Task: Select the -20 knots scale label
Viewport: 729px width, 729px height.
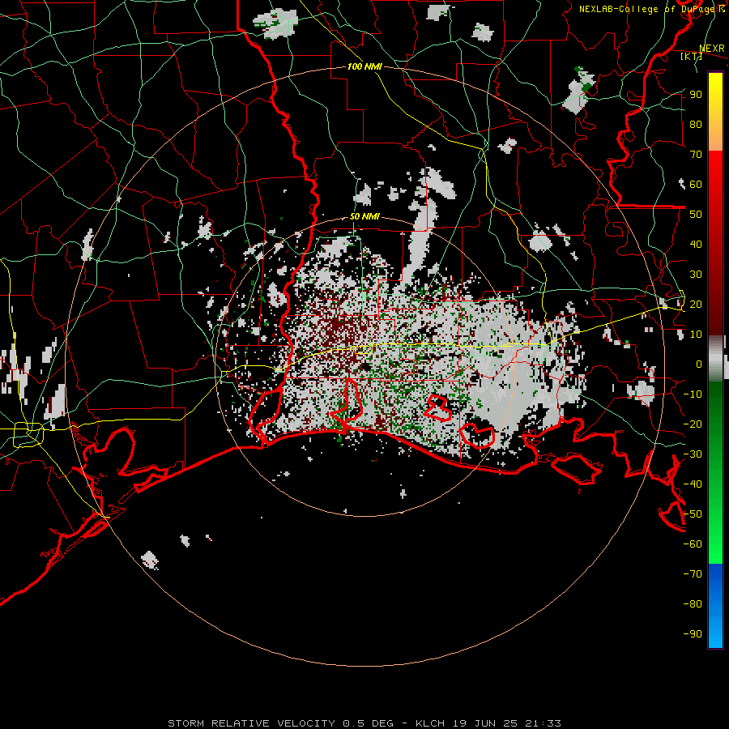Action: 693,424
